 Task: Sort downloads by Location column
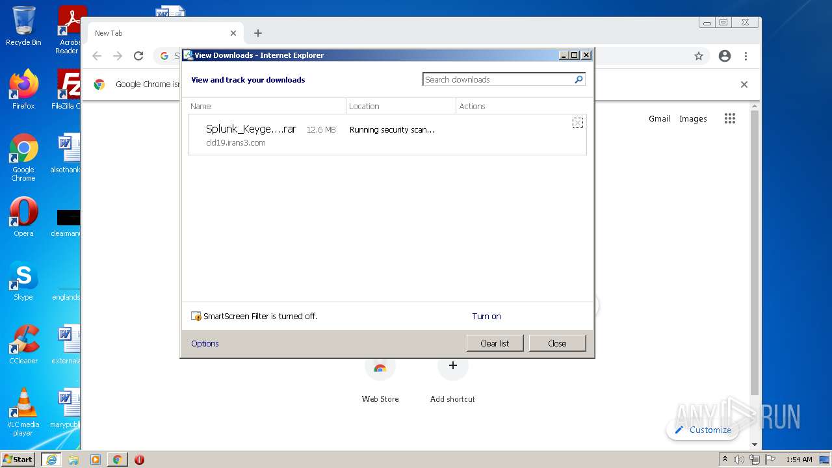pos(401,106)
